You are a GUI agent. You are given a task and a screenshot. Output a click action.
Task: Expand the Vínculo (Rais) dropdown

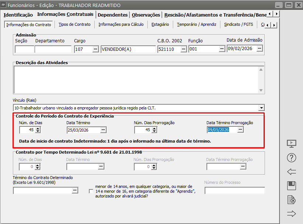[x=261, y=108]
